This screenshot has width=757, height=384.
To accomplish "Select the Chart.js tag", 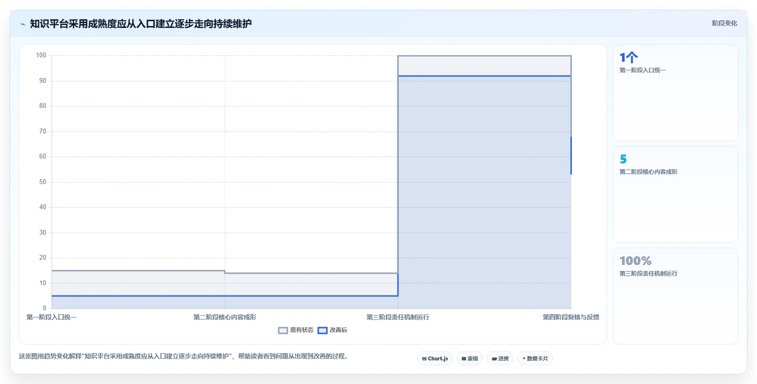I will click(x=435, y=358).
